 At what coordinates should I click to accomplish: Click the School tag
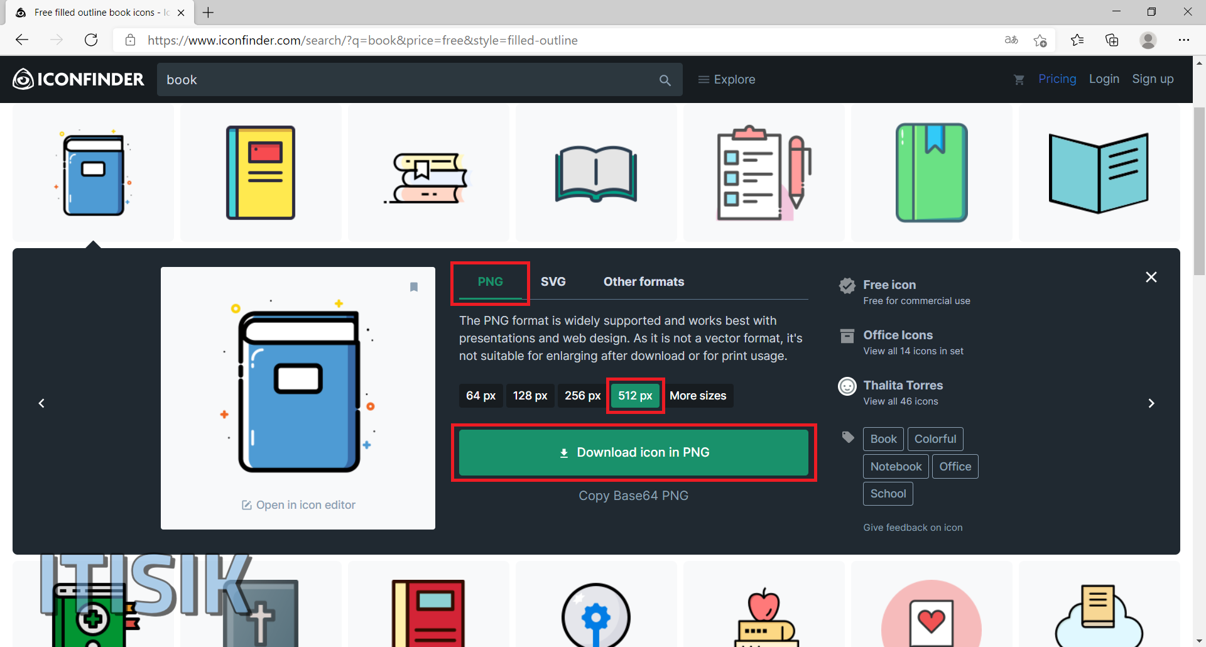(888, 494)
